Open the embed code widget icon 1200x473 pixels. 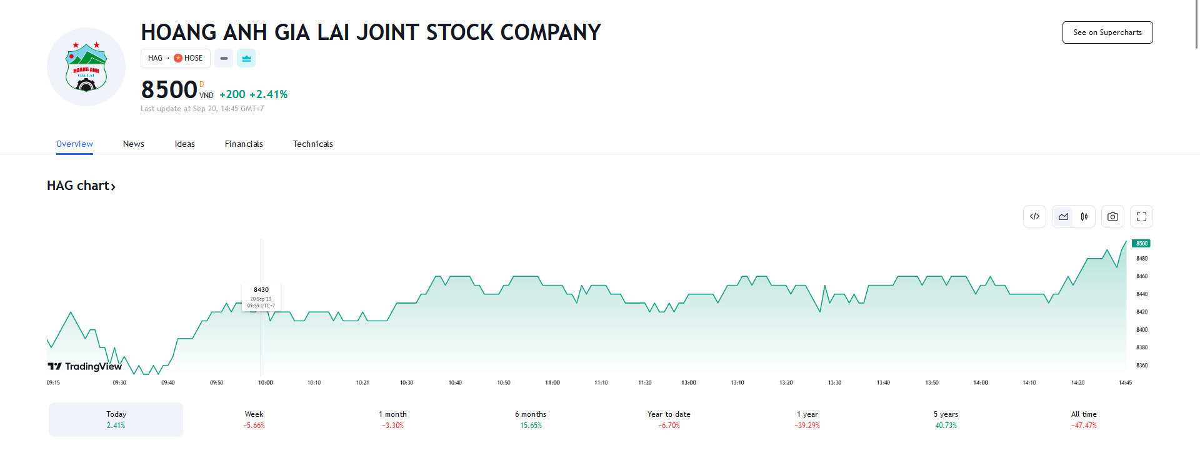tap(1034, 217)
